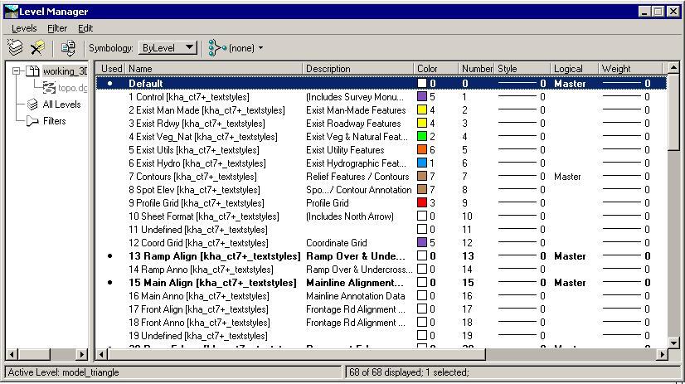
Task: Open the Levels menu
Action: click(x=24, y=28)
